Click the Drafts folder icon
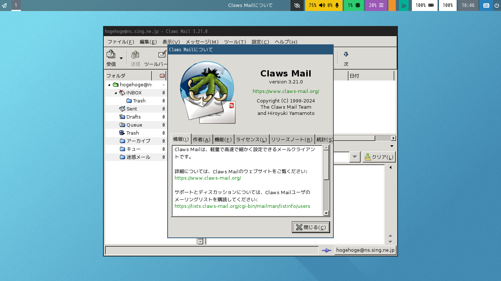Screen dimensions: 501x281 [122, 117]
